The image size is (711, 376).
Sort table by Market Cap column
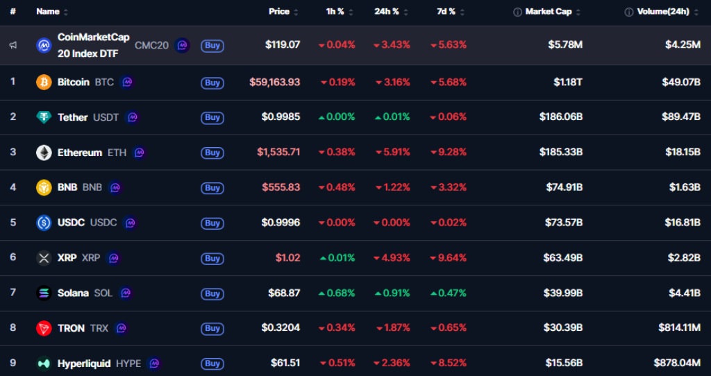[553, 12]
